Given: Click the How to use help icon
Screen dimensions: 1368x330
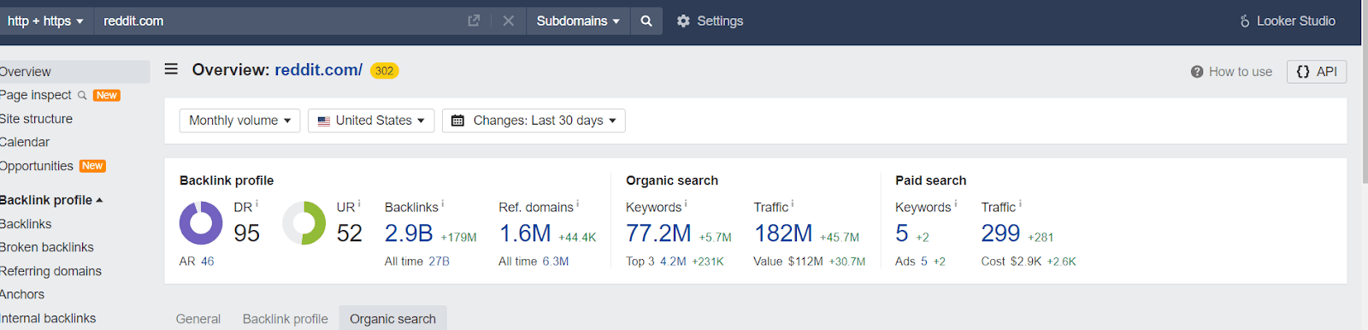Looking at the screenshot, I should tap(1197, 72).
